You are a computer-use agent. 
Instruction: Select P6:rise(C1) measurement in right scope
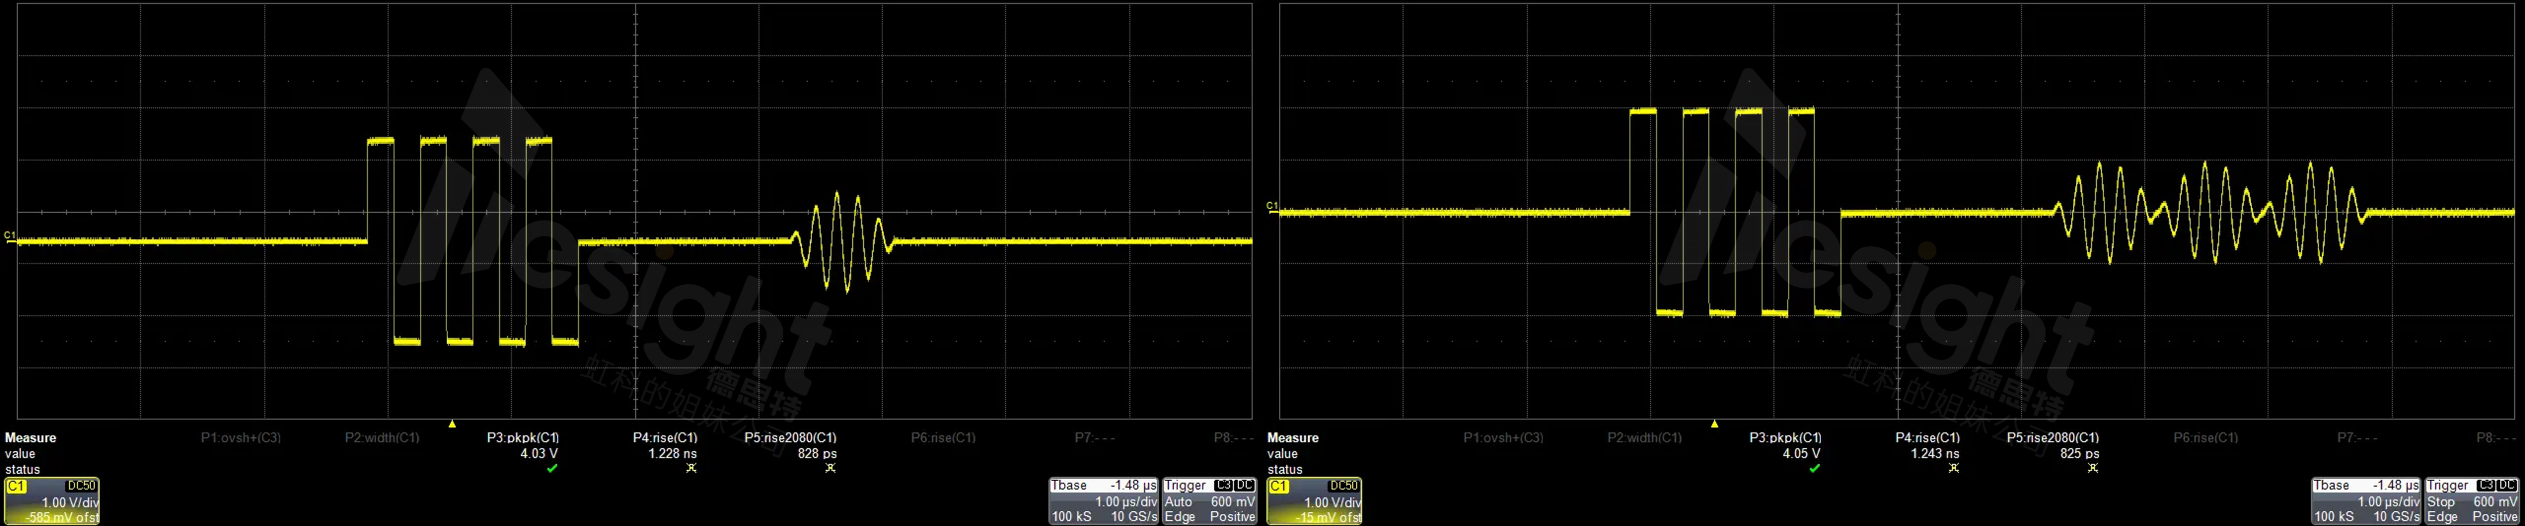click(2206, 438)
